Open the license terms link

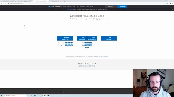95,57
